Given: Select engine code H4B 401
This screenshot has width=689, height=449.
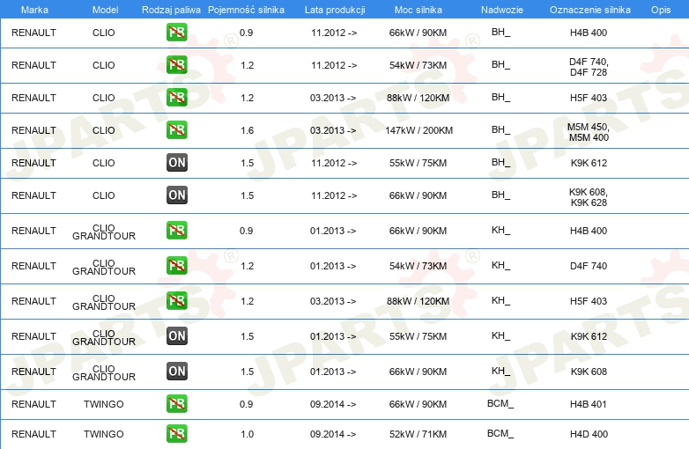Looking at the screenshot, I should point(588,404).
